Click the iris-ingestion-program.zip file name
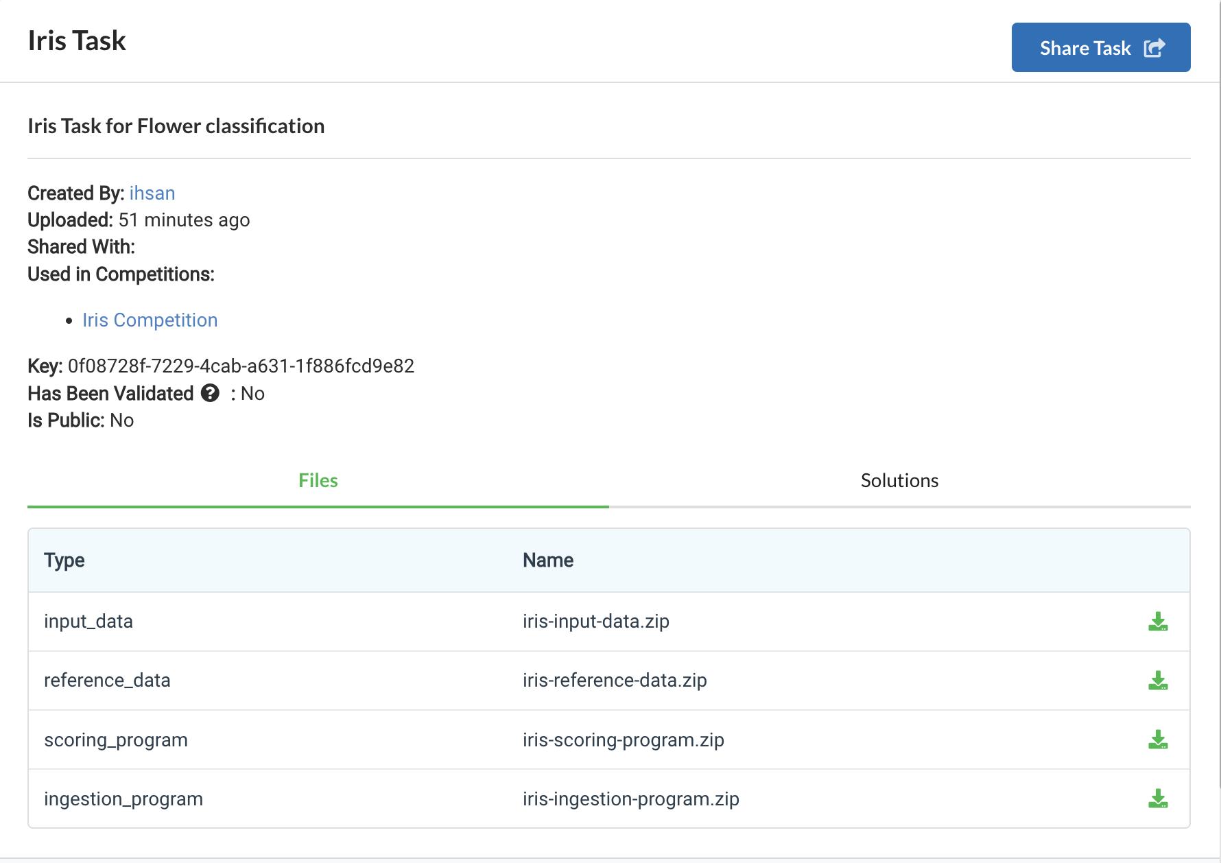This screenshot has height=863, width=1221. pyautogui.click(x=630, y=799)
